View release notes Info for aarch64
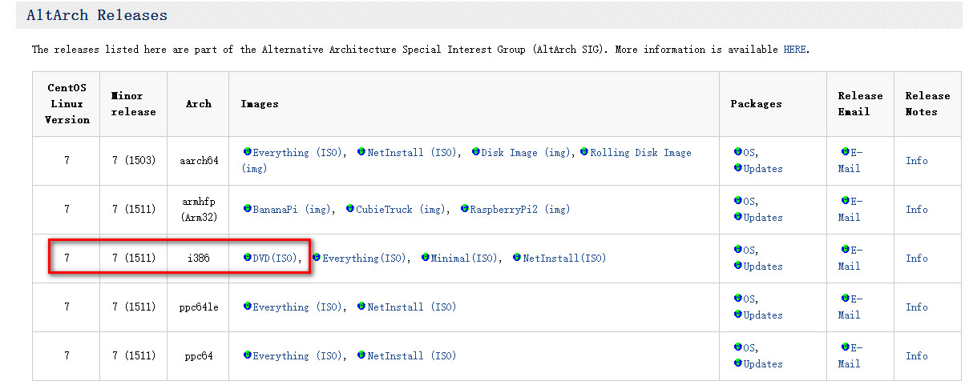 (917, 161)
